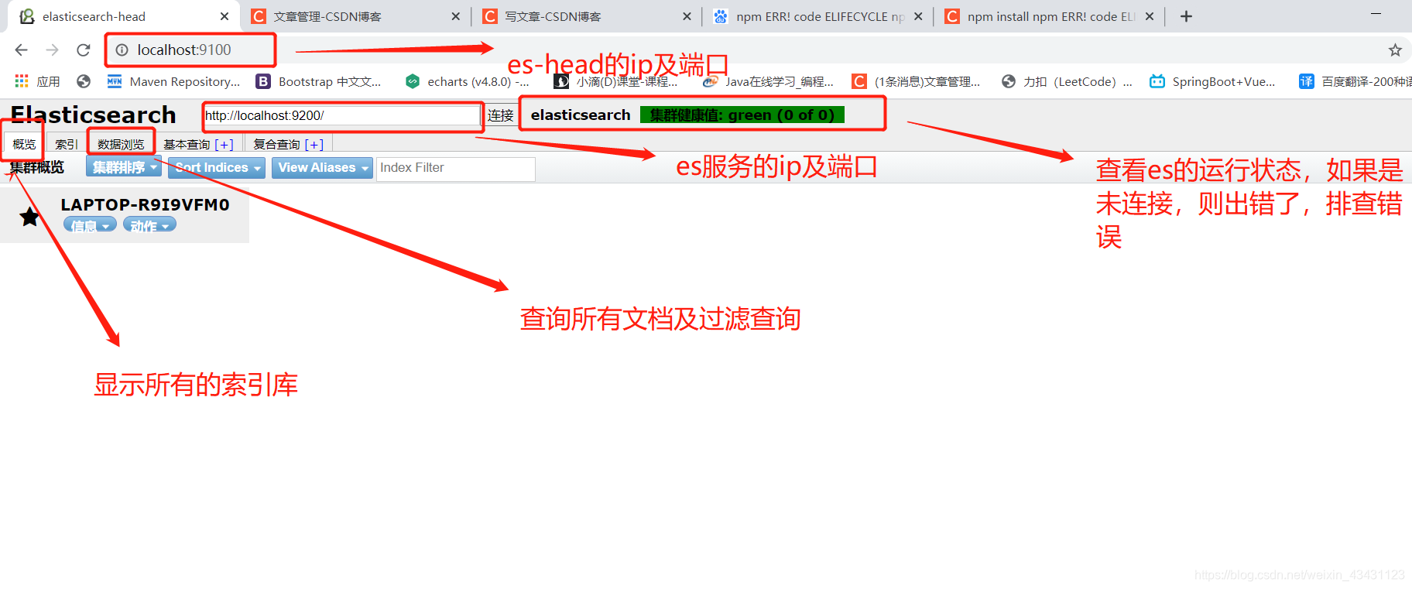Open the 小滴(D)课堂 bookmark
Image resolution: width=1412 pixels, height=589 pixels.
click(x=616, y=81)
